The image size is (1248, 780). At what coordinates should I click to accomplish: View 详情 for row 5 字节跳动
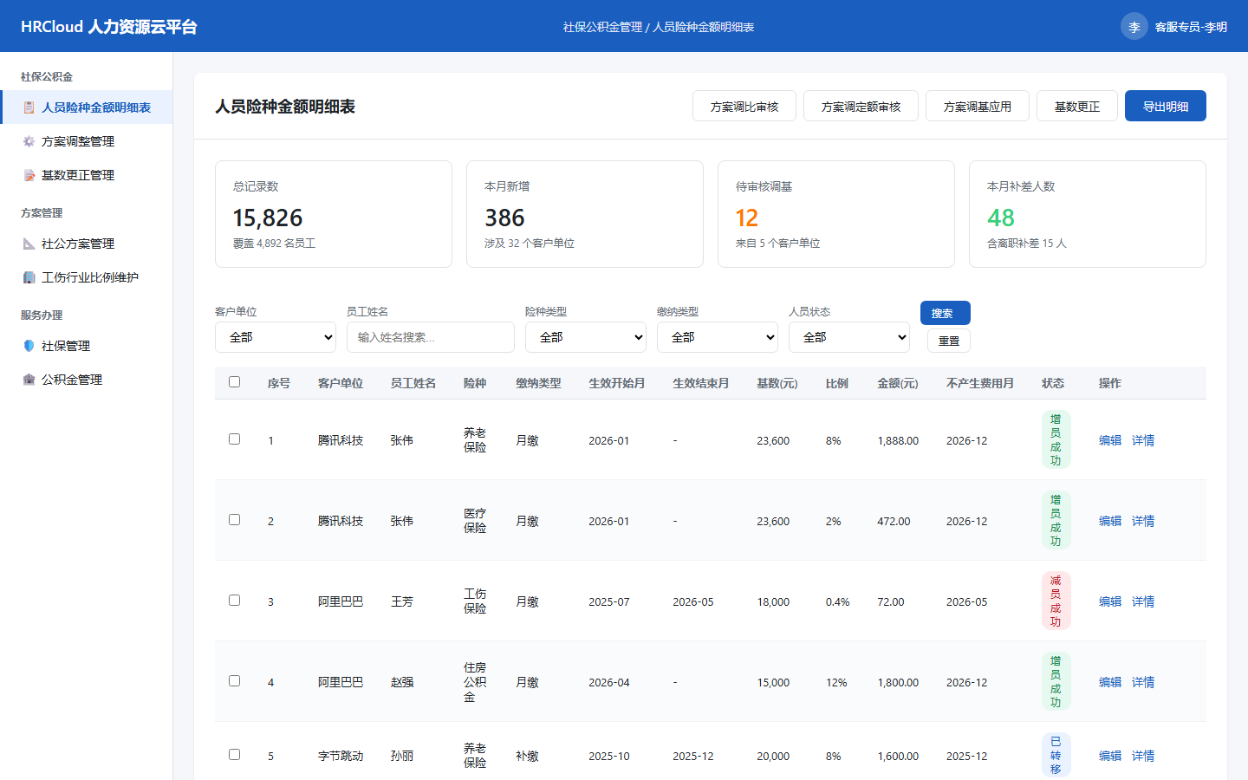1143,756
